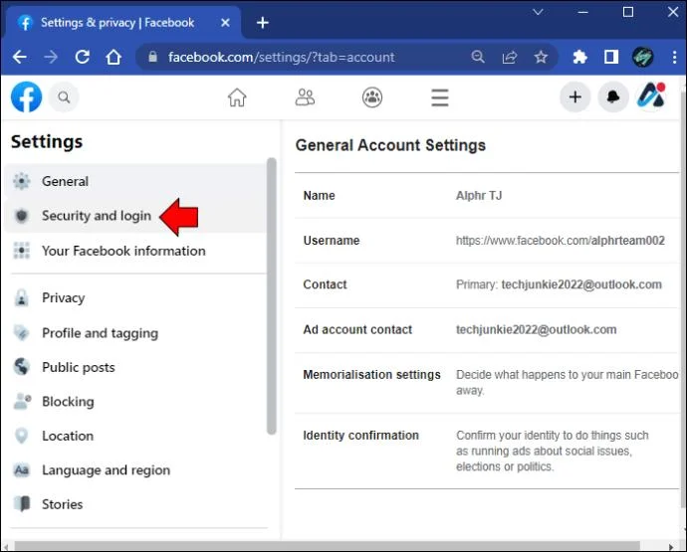The width and height of the screenshot is (687, 552).
Task: Open the Extensions puzzle icon
Action: point(579,57)
